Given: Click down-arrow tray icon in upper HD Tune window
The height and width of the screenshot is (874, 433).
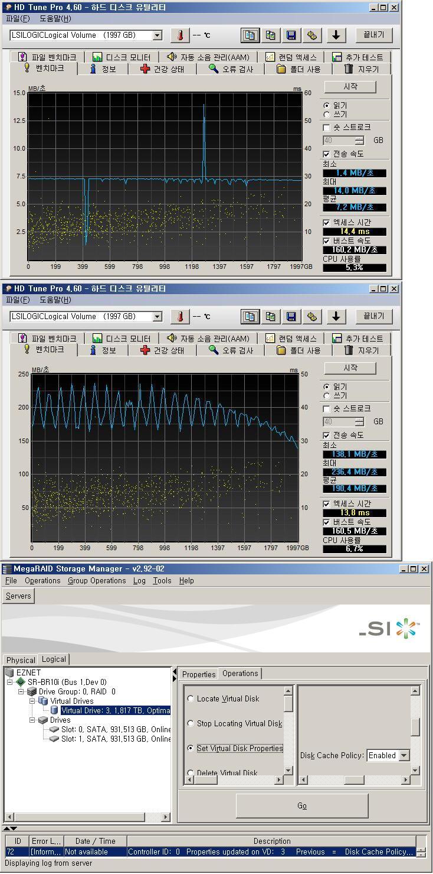Looking at the screenshot, I should coord(336,35).
